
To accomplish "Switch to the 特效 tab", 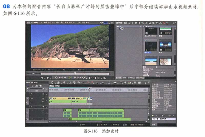I will pyautogui.click(x=124, y=78).
